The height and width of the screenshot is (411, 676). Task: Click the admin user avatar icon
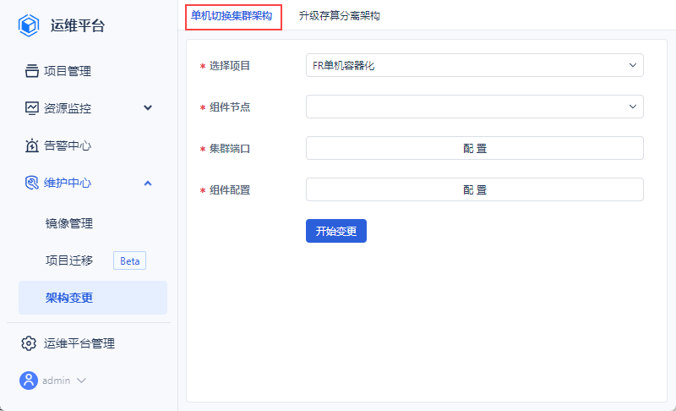pos(29,381)
